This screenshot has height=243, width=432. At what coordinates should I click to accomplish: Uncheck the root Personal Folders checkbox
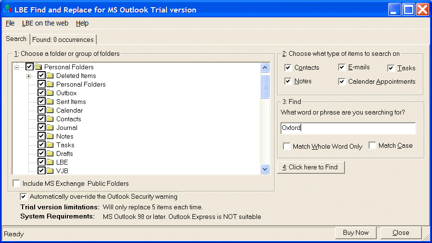tap(29, 66)
